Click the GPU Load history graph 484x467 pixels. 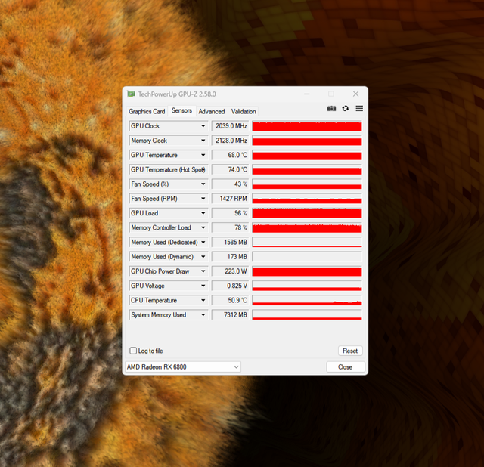coord(307,213)
